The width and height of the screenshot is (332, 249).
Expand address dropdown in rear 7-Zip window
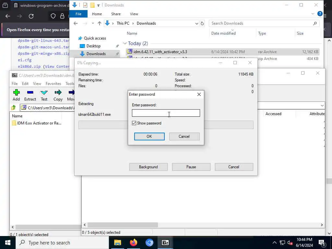[322, 105]
